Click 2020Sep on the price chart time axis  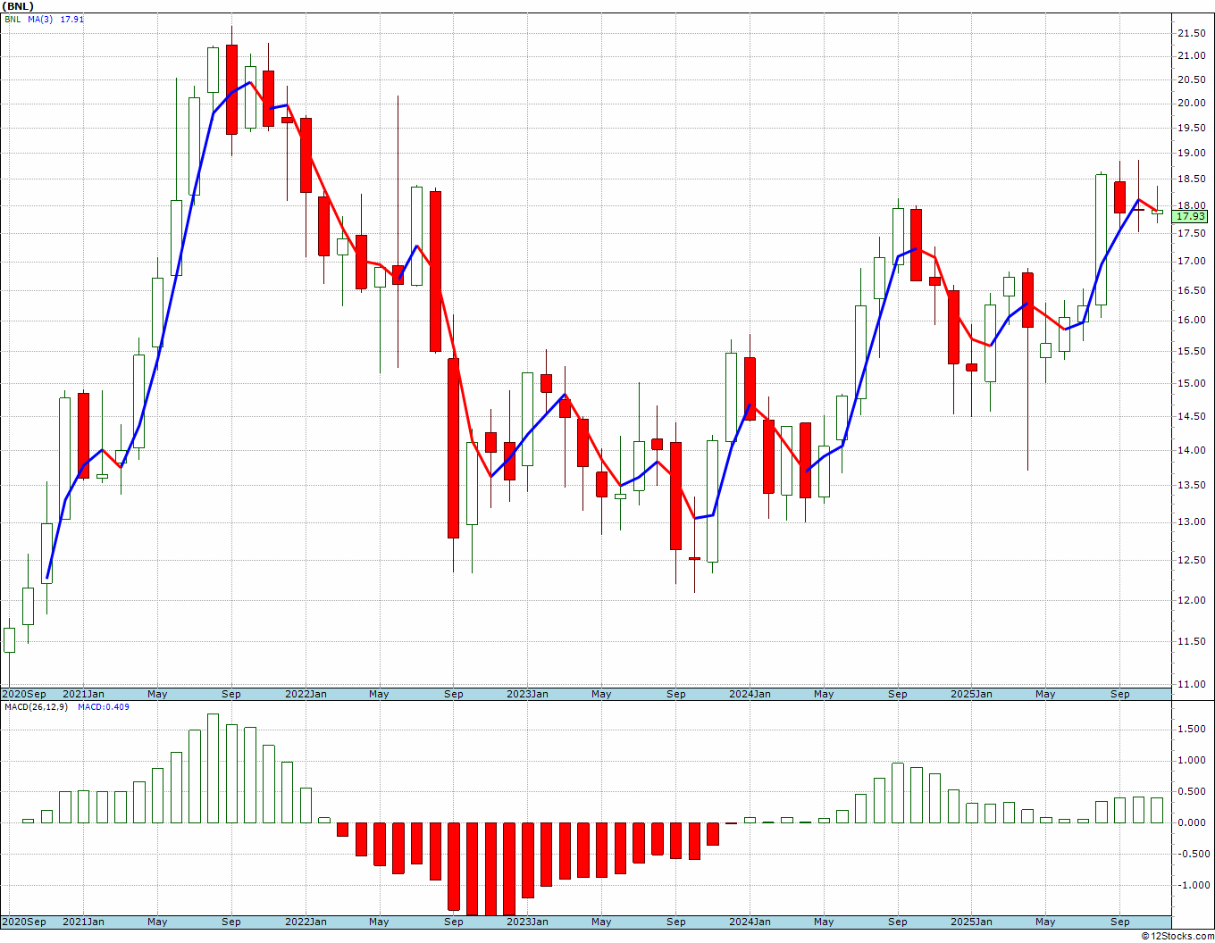[24, 694]
